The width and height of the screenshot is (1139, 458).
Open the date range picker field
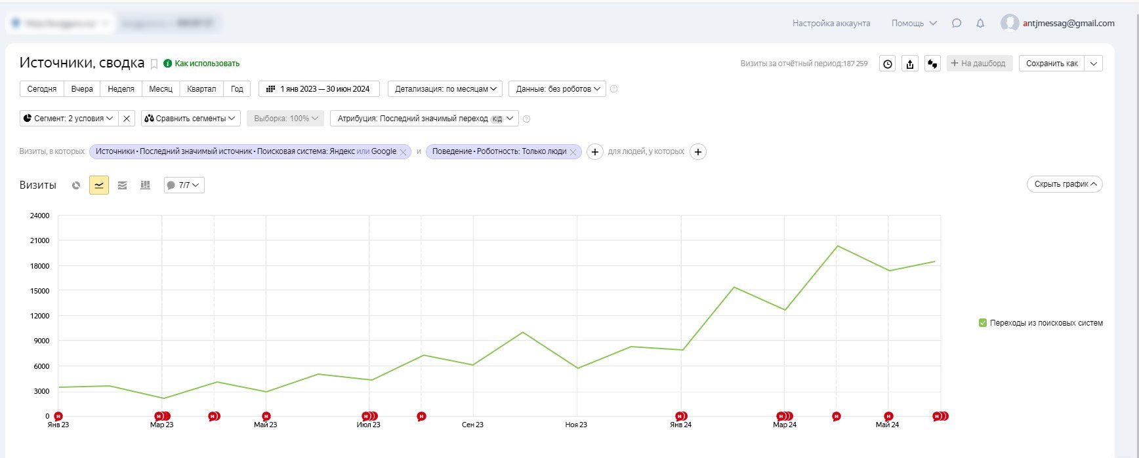point(318,89)
